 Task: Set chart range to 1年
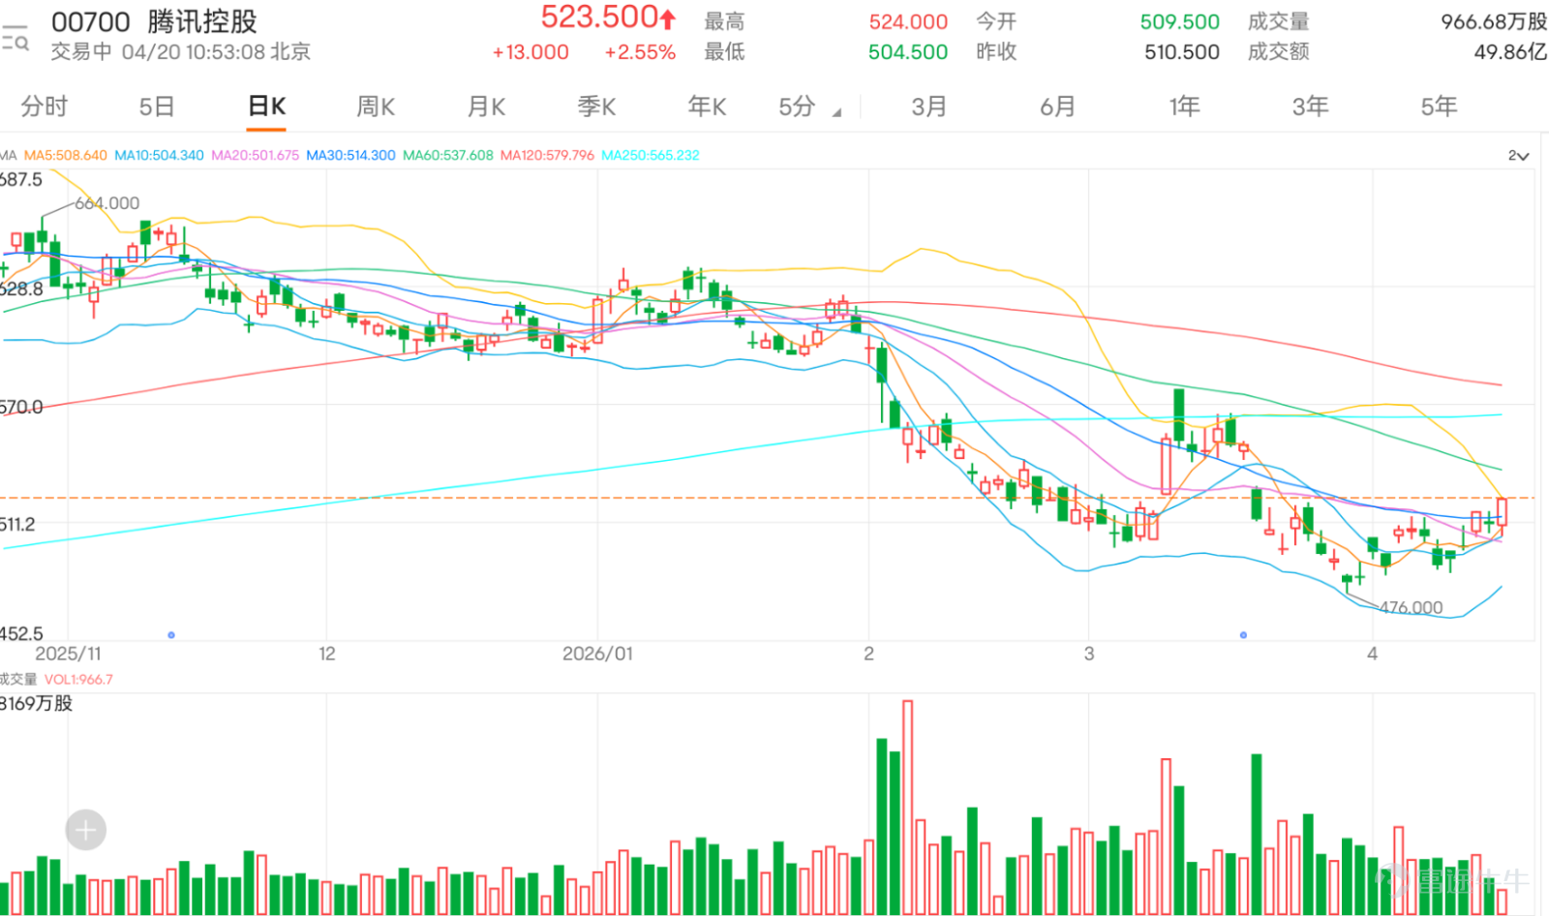point(1184,106)
